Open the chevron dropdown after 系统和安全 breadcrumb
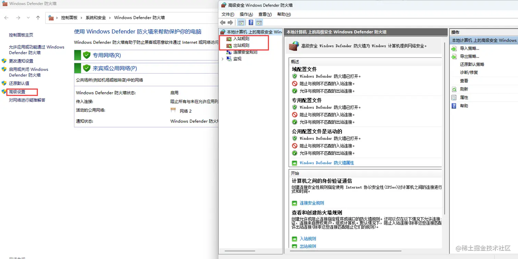The width and height of the screenshot is (518, 259). pyautogui.click(x=110, y=17)
